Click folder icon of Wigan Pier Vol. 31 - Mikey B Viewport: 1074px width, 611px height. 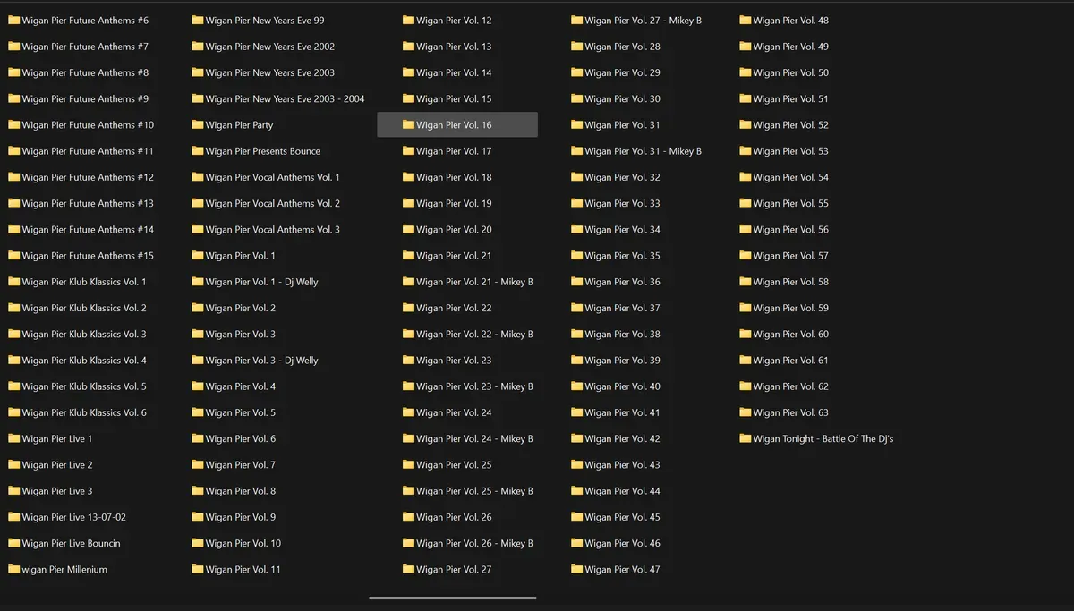click(576, 150)
